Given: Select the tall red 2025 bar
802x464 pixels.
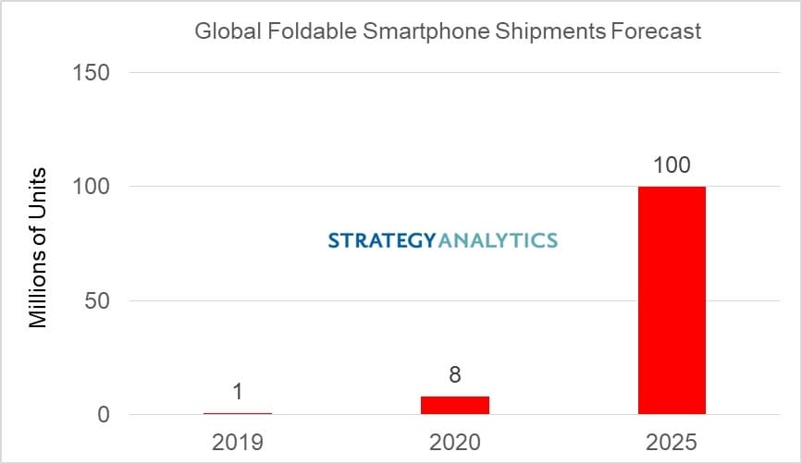Looking at the screenshot, I should coord(672,300).
